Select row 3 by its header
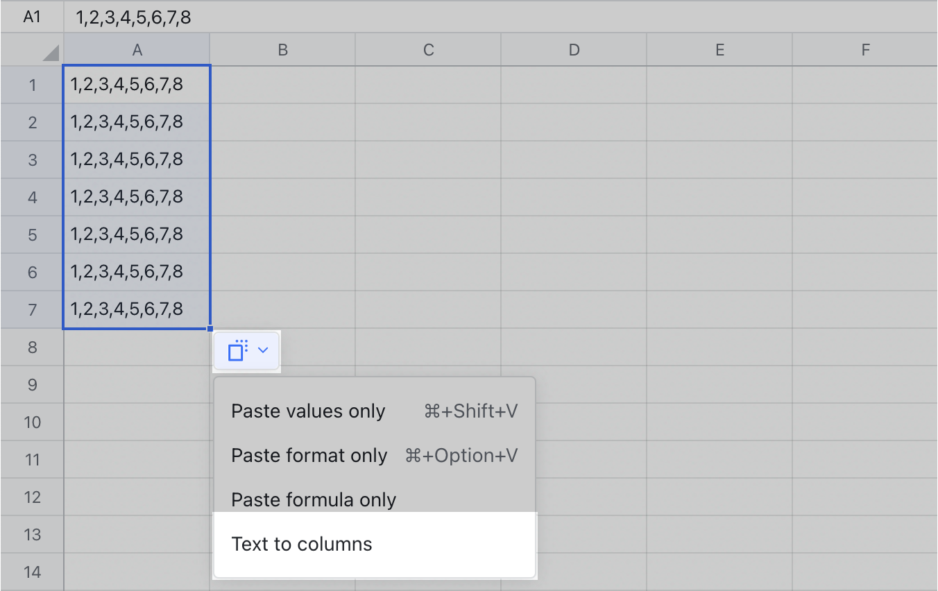 click(x=32, y=160)
